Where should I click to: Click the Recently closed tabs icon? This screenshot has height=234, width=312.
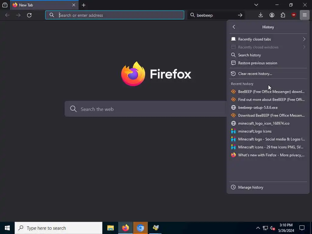coord(233,39)
